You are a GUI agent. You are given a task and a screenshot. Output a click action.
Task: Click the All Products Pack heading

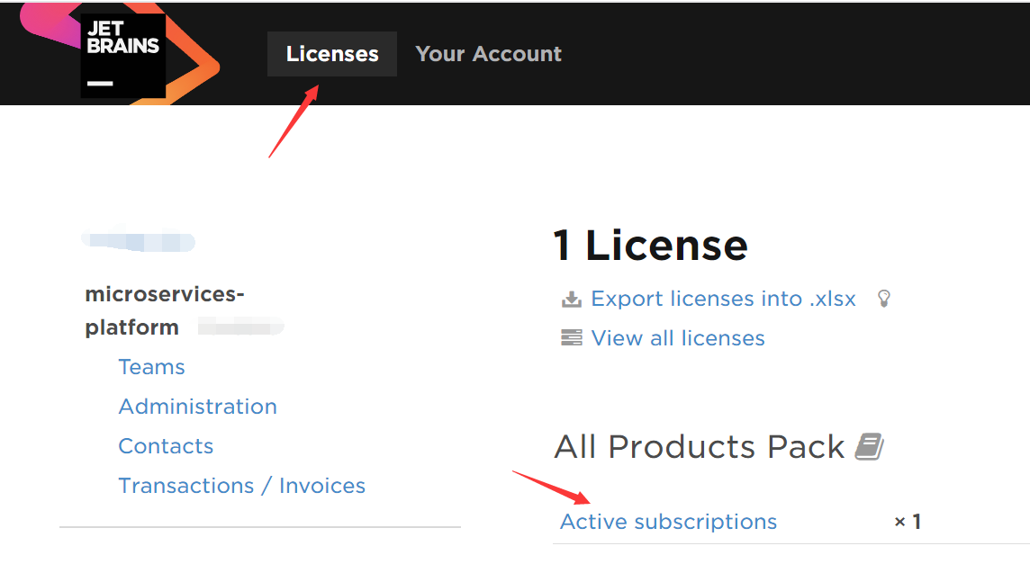tap(699, 446)
